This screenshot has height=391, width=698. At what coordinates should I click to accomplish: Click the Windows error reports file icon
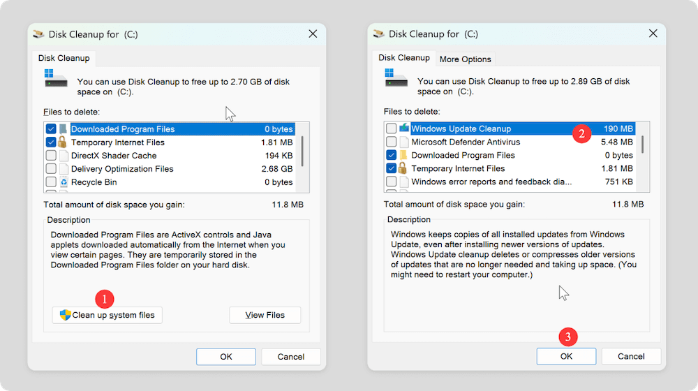[x=403, y=182]
